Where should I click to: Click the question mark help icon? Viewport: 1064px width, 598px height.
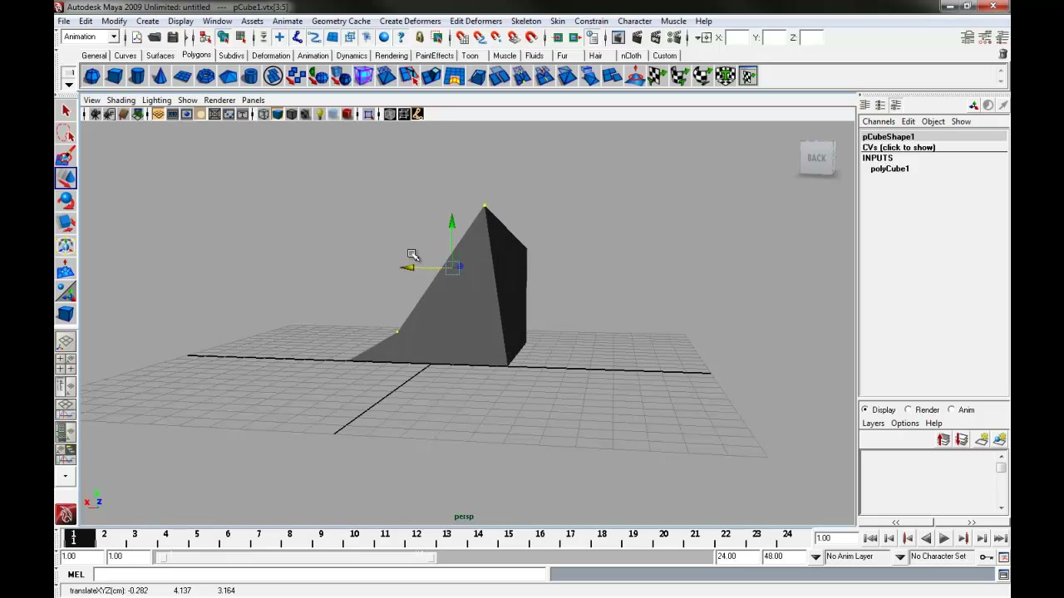tap(401, 37)
